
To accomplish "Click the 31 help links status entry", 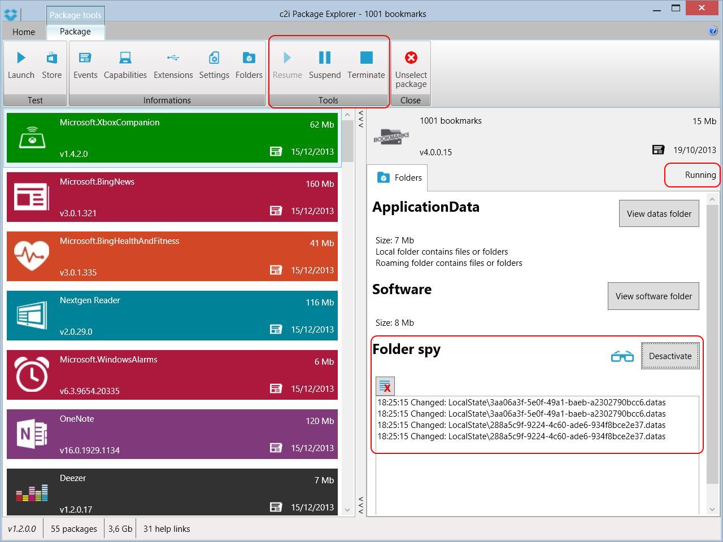I will 167,529.
